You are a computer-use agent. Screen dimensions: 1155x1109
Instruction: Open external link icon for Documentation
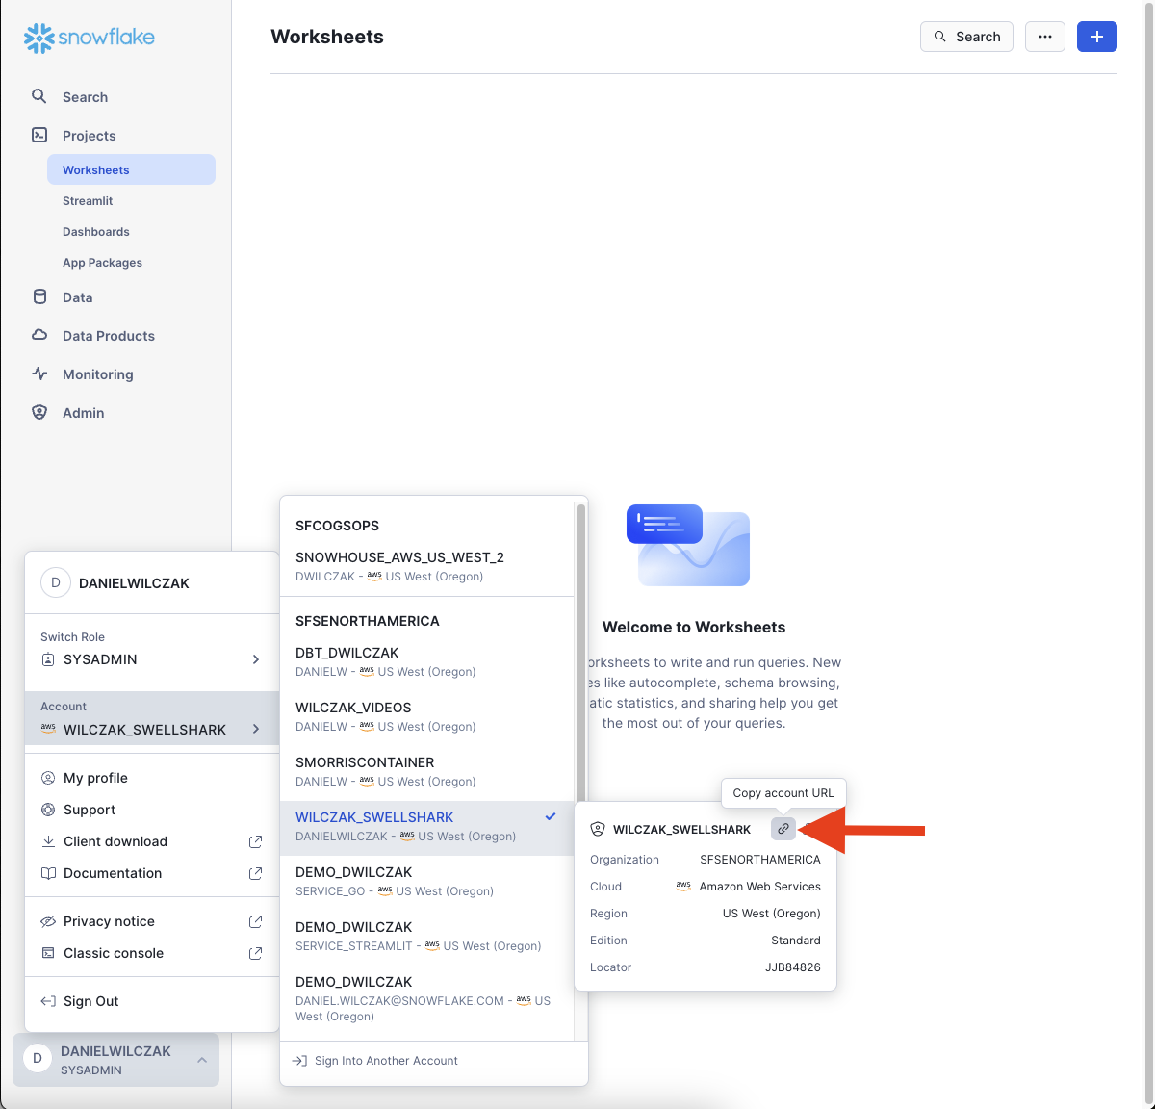click(255, 873)
